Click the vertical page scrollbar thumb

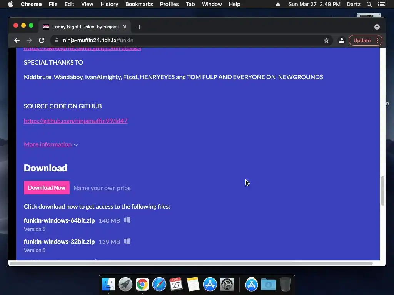pyautogui.click(x=383, y=191)
